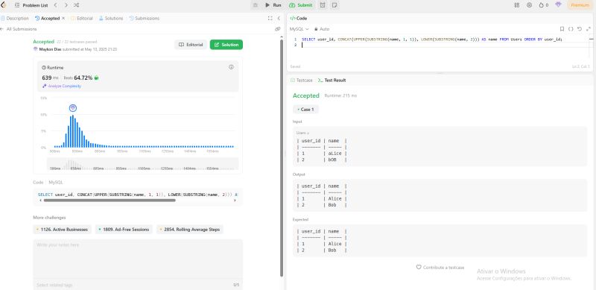Click the purple profile avatar icon

click(x=558, y=5)
